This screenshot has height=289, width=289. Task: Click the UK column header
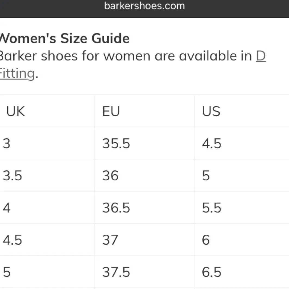click(47, 111)
